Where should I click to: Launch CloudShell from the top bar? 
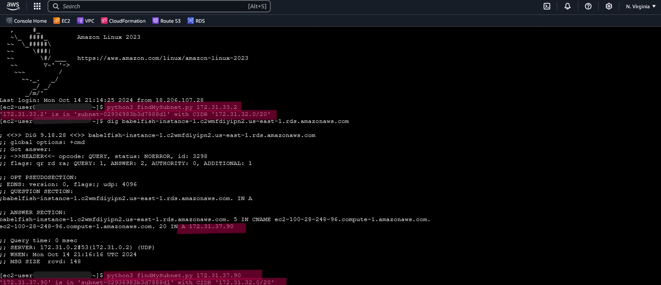pyautogui.click(x=546, y=6)
